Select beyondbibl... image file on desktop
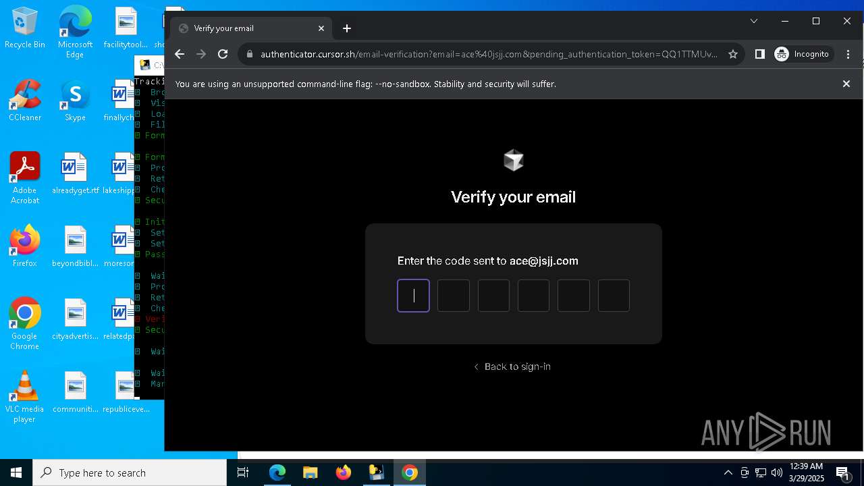Image resolution: width=864 pixels, height=486 pixels. pos(75,246)
